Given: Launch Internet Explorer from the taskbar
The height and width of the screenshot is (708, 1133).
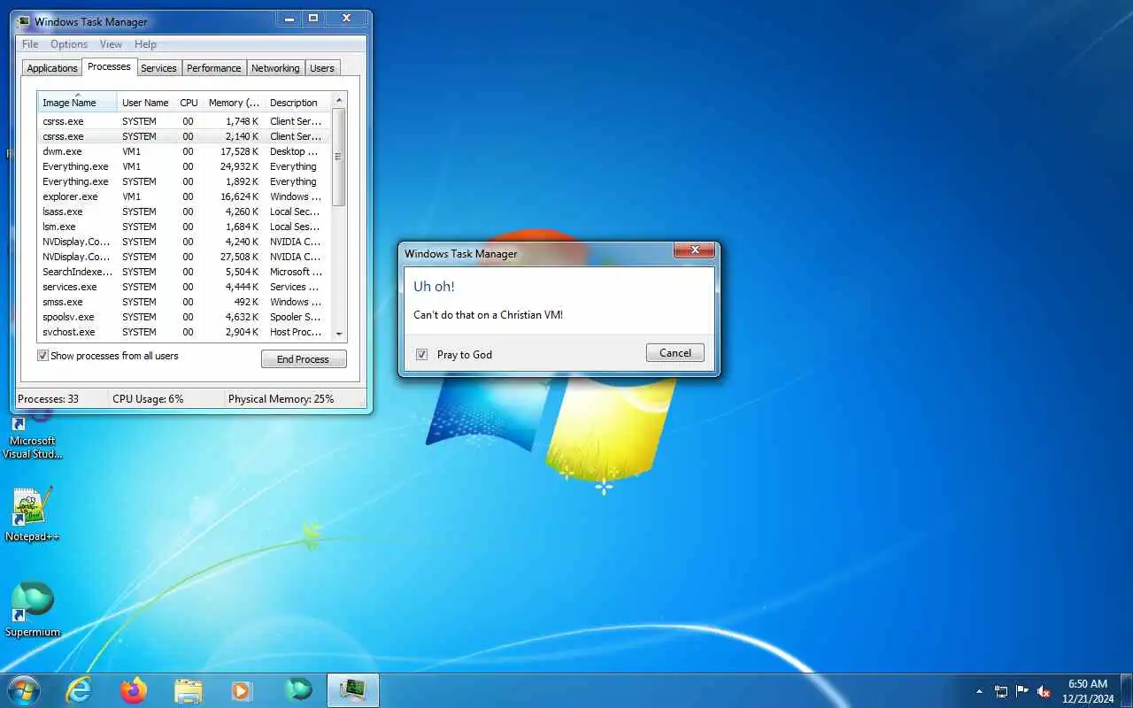Looking at the screenshot, I should 79,690.
